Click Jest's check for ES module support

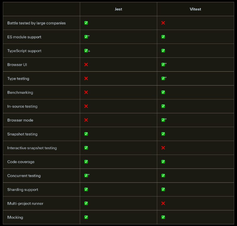click(86, 37)
